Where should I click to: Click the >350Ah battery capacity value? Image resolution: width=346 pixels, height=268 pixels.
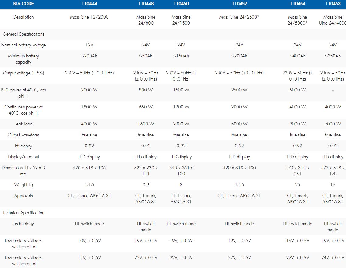pos(333,56)
